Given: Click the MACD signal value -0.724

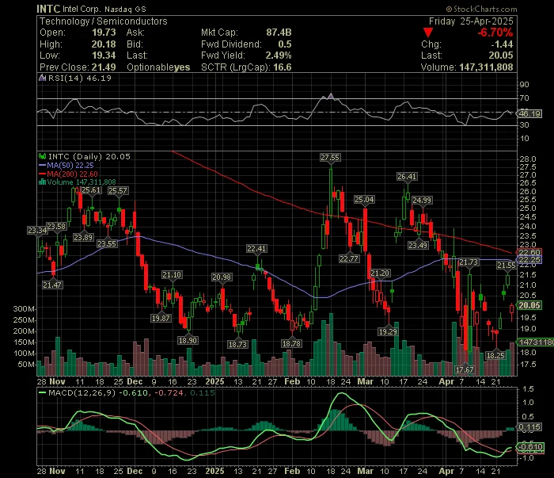Looking at the screenshot, I should pyautogui.click(x=169, y=392).
